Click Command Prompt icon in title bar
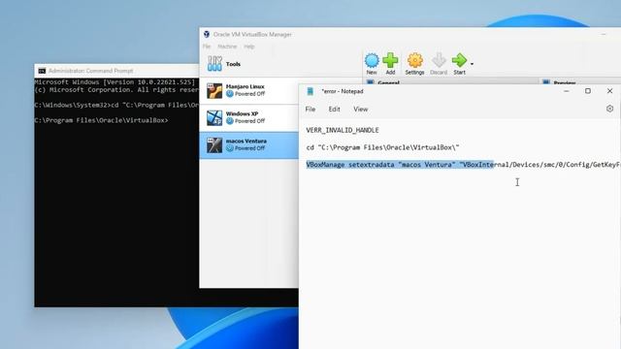 pos(42,71)
